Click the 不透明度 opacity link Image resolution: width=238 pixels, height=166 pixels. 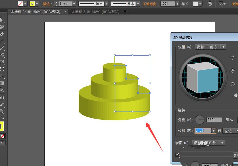click(x=150, y=4)
